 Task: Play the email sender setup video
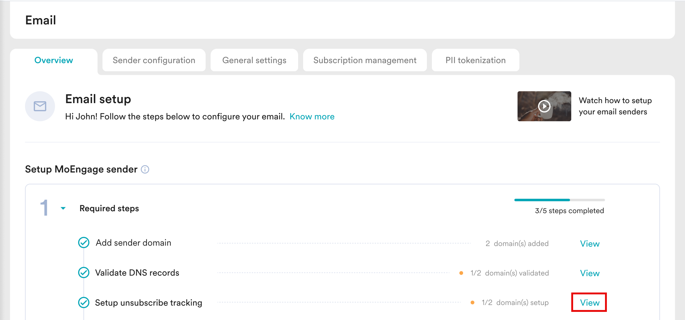point(544,106)
